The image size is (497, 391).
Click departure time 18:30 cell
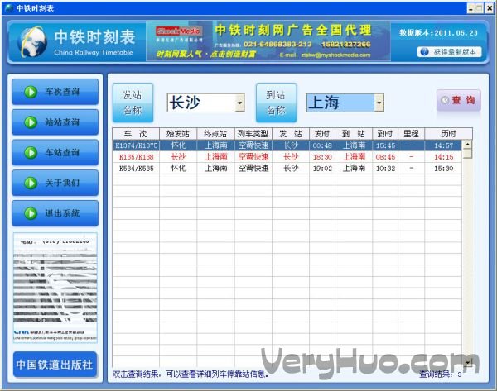(322, 156)
